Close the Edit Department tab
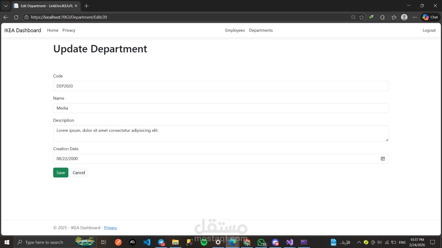This screenshot has height=248, width=442. click(x=76, y=6)
